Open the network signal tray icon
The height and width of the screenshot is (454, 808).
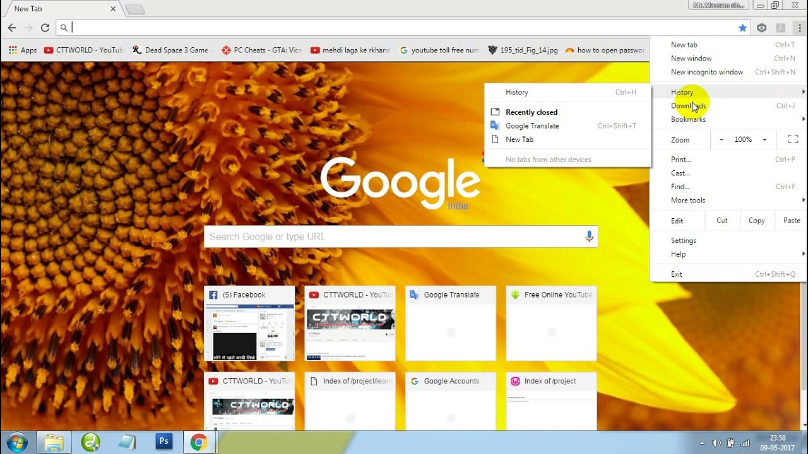(746, 443)
